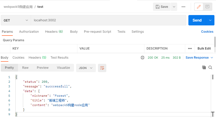Expand the Send button dropdown arrow
This screenshot has height=118, width=216.
(210, 20)
